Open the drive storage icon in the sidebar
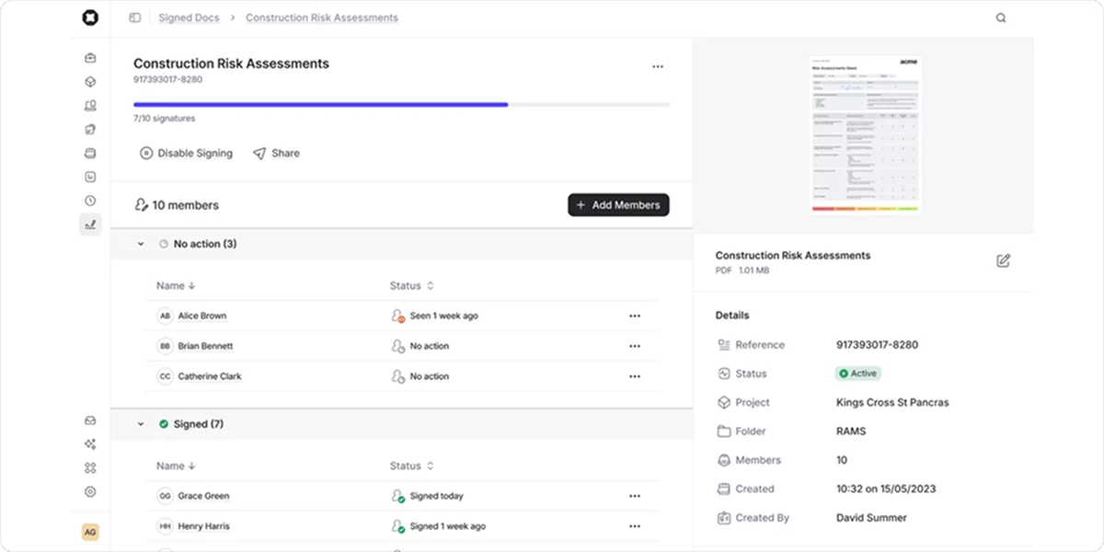 tap(90, 153)
